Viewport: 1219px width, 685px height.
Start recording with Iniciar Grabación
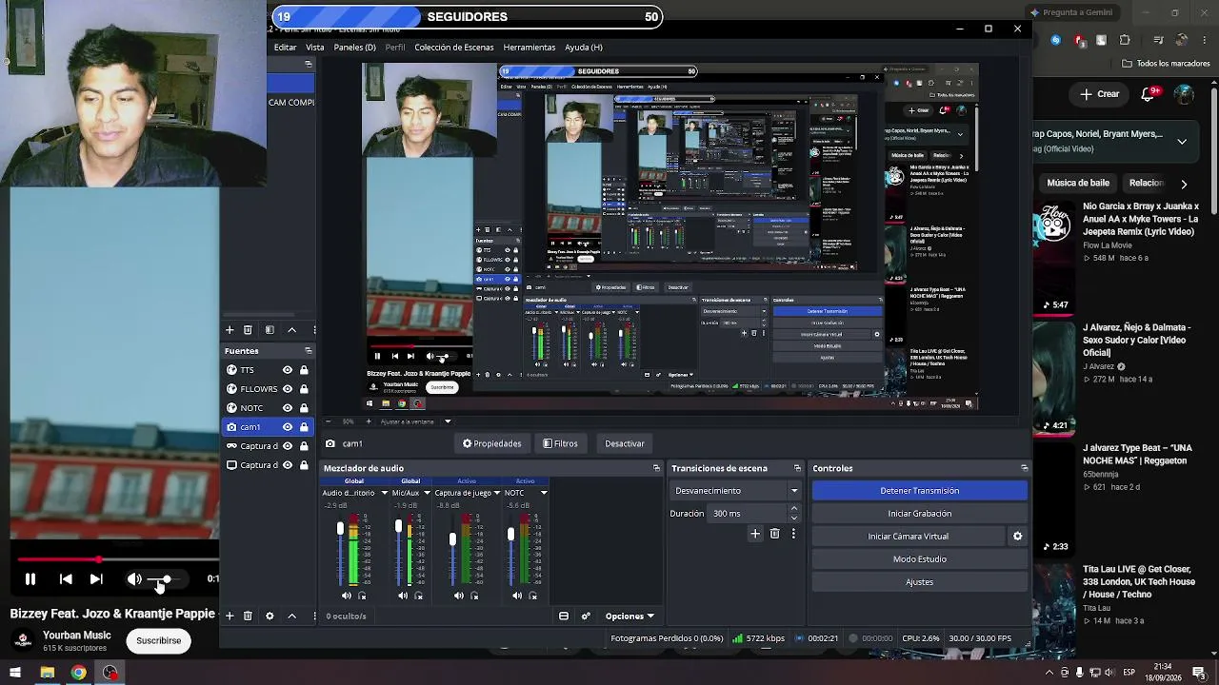click(919, 514)
